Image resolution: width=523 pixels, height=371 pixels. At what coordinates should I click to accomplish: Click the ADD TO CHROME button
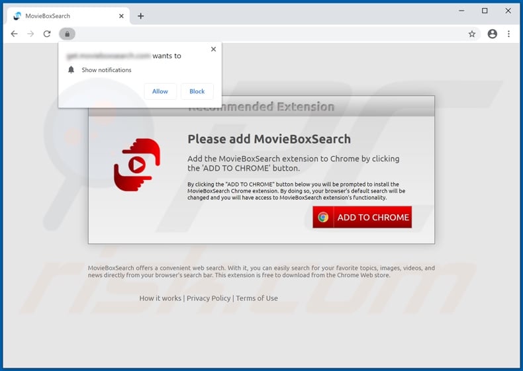362,217
